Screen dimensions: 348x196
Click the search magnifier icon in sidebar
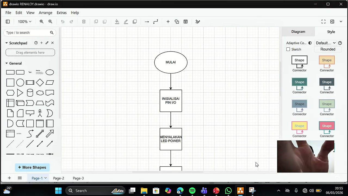52,33
